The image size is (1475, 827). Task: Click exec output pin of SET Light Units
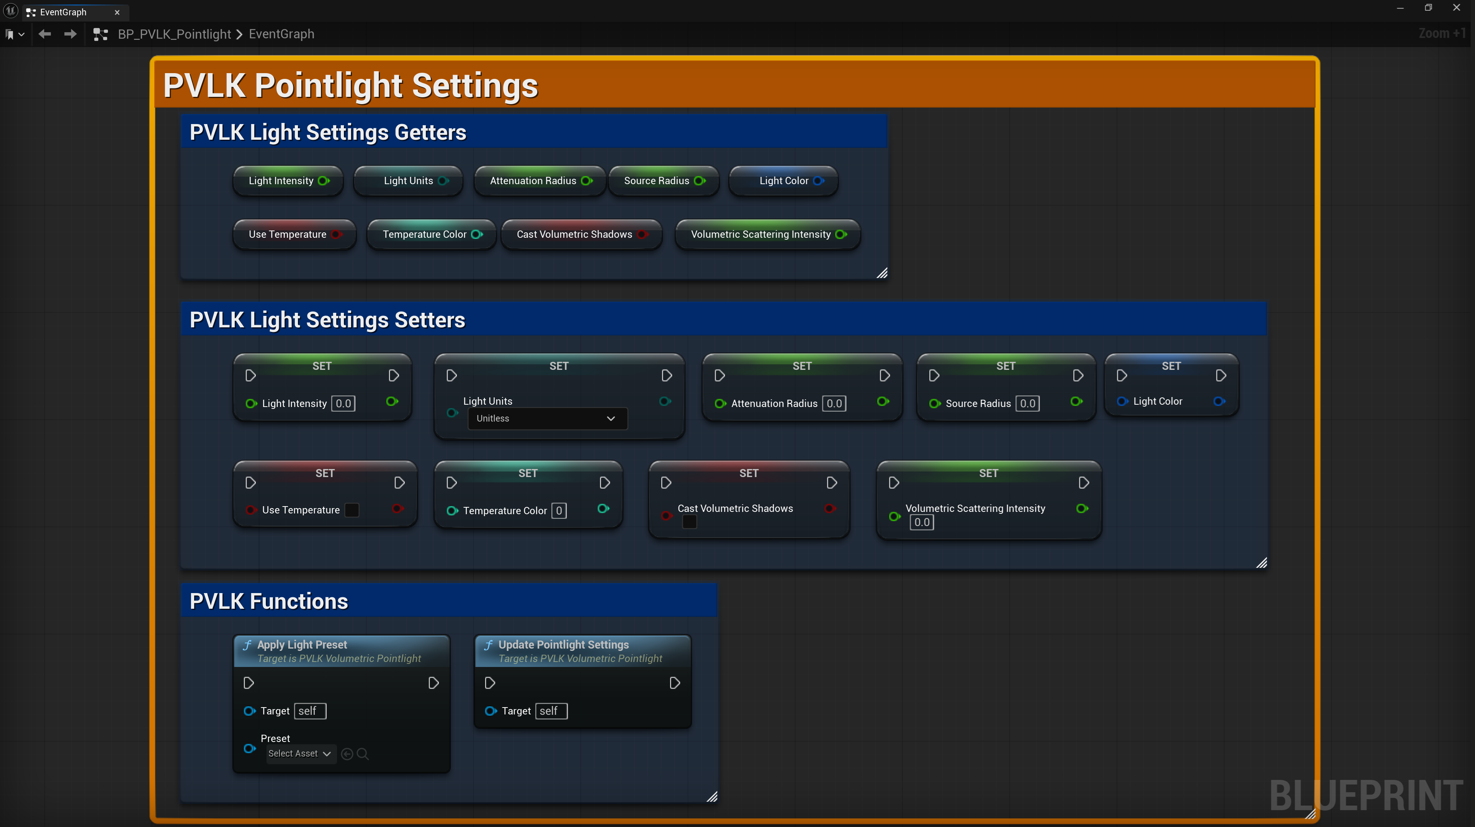(667, 376)
